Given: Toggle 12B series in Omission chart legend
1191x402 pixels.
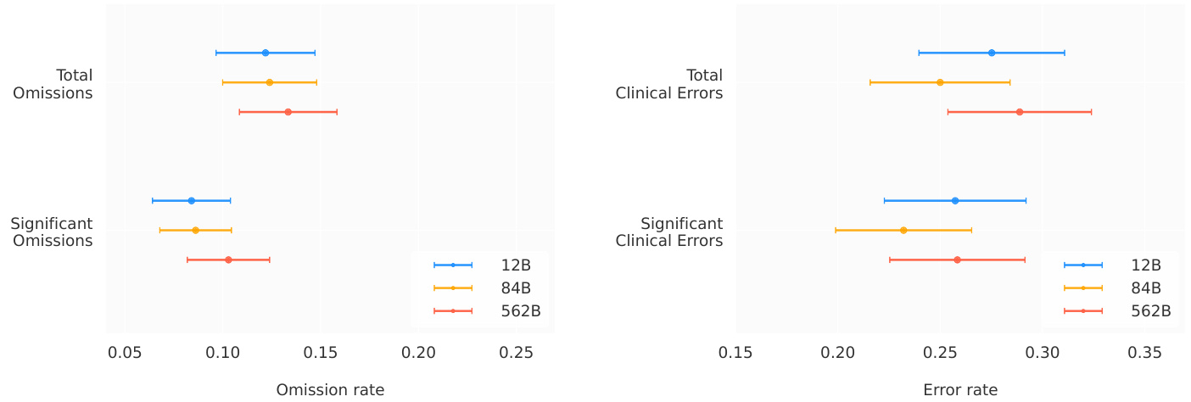Looking at the screenshot, I should pyautogui.click(x=516, y=265).
